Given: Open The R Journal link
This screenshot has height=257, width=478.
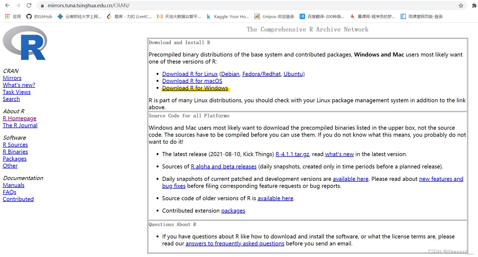Looking at the screenshot, I should tap(20, 125).
